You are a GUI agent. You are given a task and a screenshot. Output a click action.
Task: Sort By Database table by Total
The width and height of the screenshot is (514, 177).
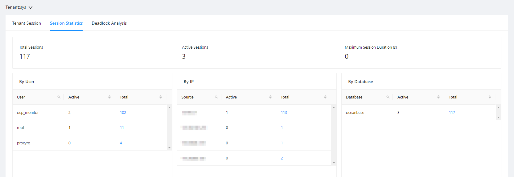[490, 97]
